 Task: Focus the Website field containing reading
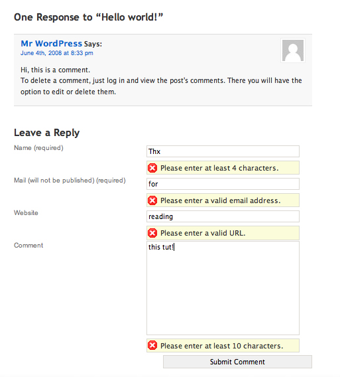tap(223, 216)
